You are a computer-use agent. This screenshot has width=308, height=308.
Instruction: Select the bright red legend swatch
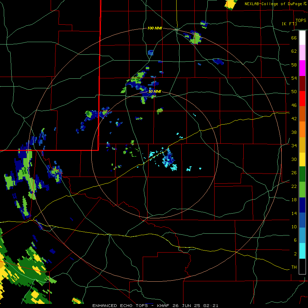pyautogui.click(x=302, y=99)
